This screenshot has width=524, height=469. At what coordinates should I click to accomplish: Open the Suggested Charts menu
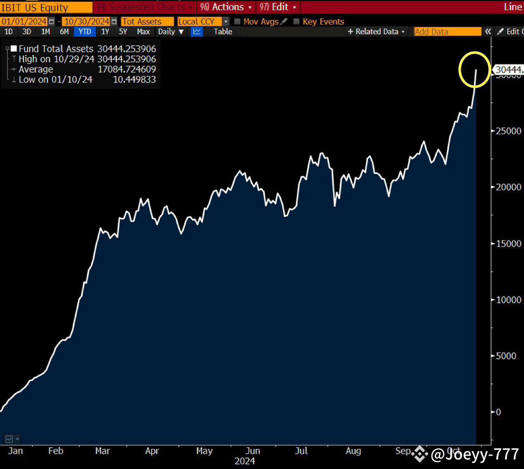coord(144,7)
